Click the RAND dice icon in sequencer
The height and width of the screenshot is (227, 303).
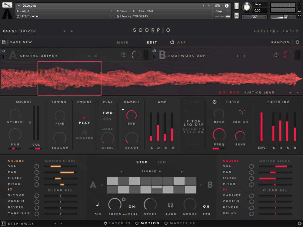point(171,206)
